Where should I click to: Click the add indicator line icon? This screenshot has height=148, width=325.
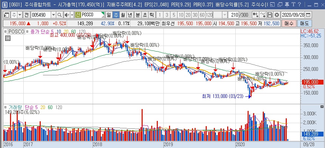click(263, 15)
